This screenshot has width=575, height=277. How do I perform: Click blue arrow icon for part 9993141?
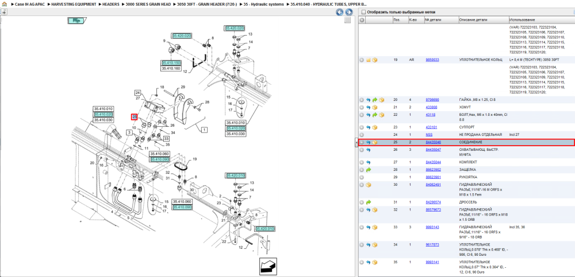click(368, 262)
